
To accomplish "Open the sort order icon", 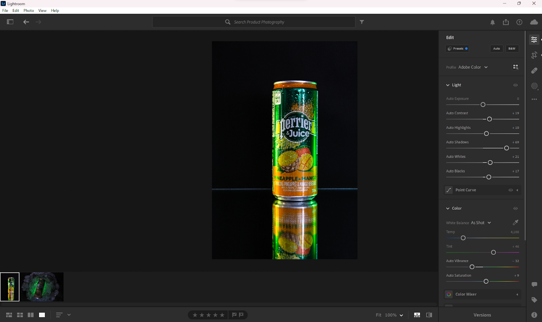I will click(59, 315).
